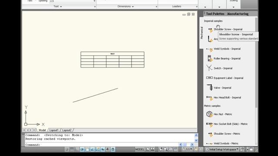Viewport: 278px width, 156px height.
Task: Click the Zoom magnifier status bar icon
Action: point(165,149)
